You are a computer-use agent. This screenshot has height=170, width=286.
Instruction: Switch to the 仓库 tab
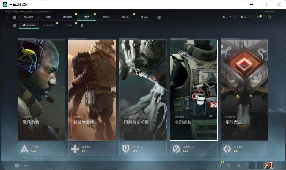[x=48, y=17]
